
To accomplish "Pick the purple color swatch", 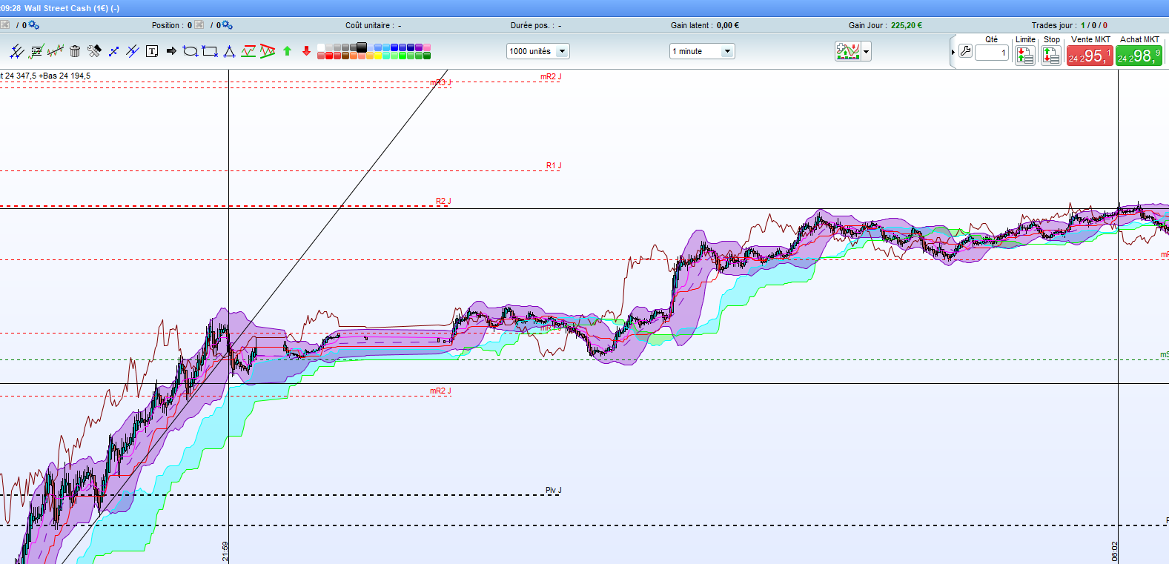I will (419, 47).
